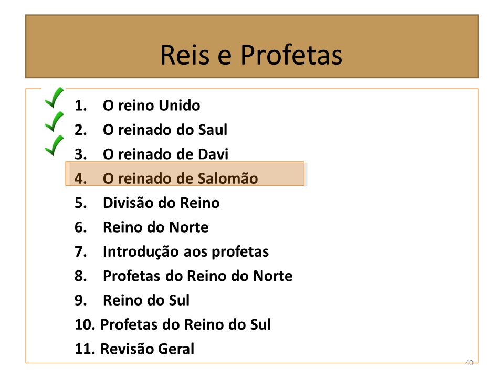Click the green checkmark beside O reinado do Saul

(54, 122)
